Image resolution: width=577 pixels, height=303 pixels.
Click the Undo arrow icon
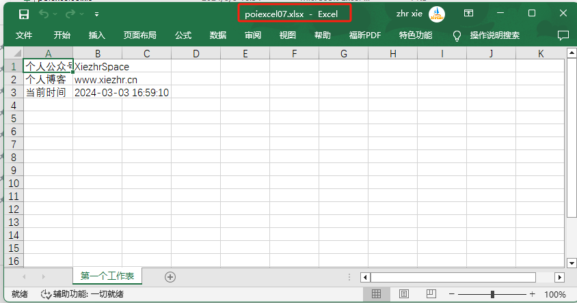coord(45,14)
